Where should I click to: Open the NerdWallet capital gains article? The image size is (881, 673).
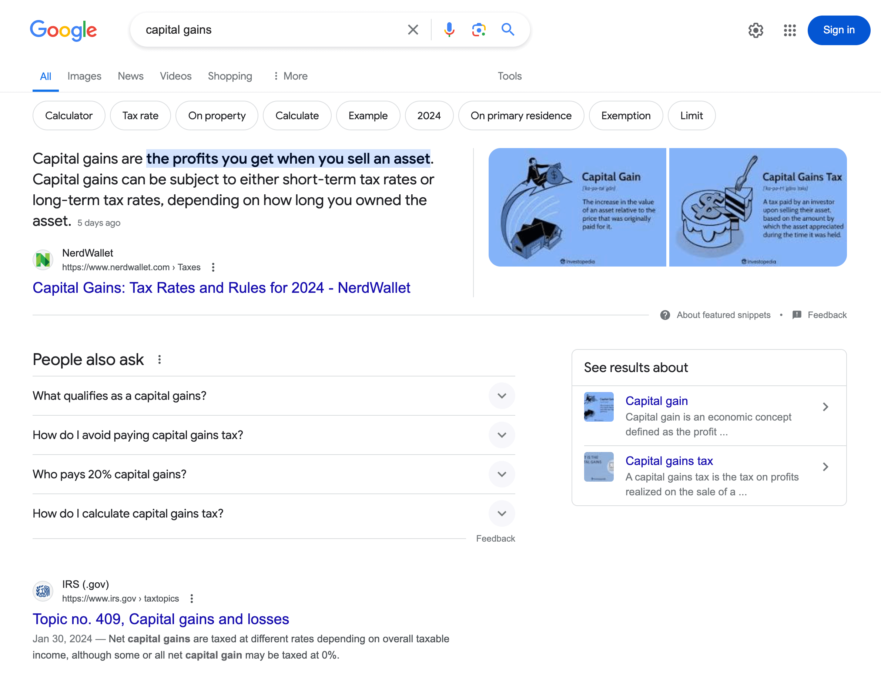point(222,288)
